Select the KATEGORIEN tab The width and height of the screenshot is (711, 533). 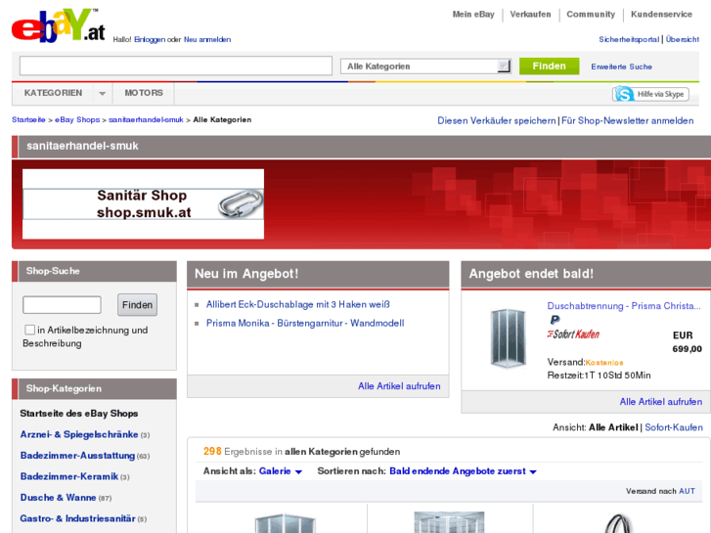(53, 93)
